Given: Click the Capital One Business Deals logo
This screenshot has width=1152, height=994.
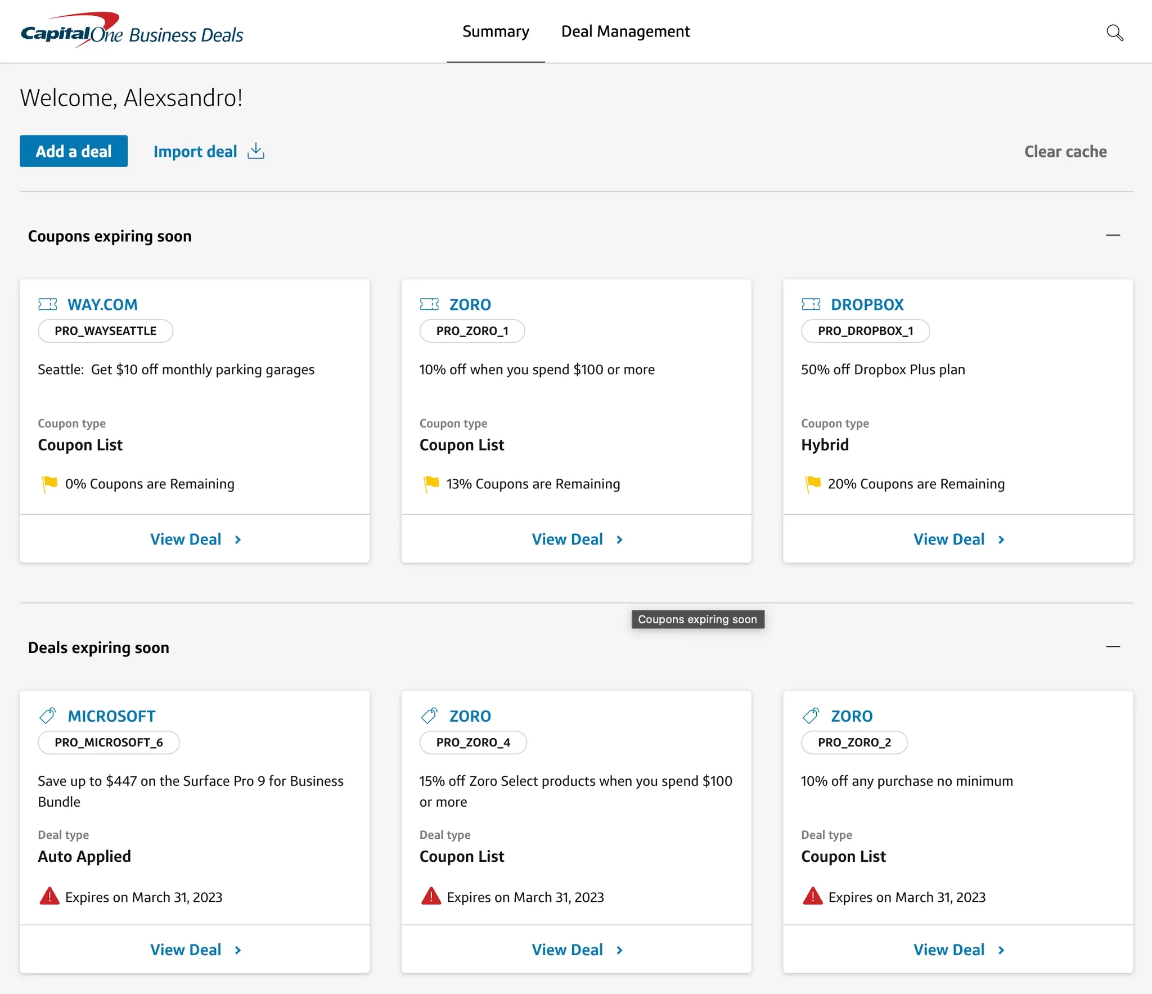Looking at the screenshot, I should [132, 30].
